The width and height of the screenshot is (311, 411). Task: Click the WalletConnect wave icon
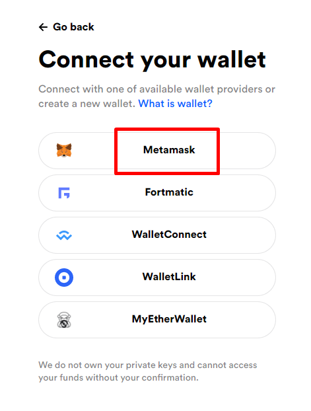click(64, 235)
